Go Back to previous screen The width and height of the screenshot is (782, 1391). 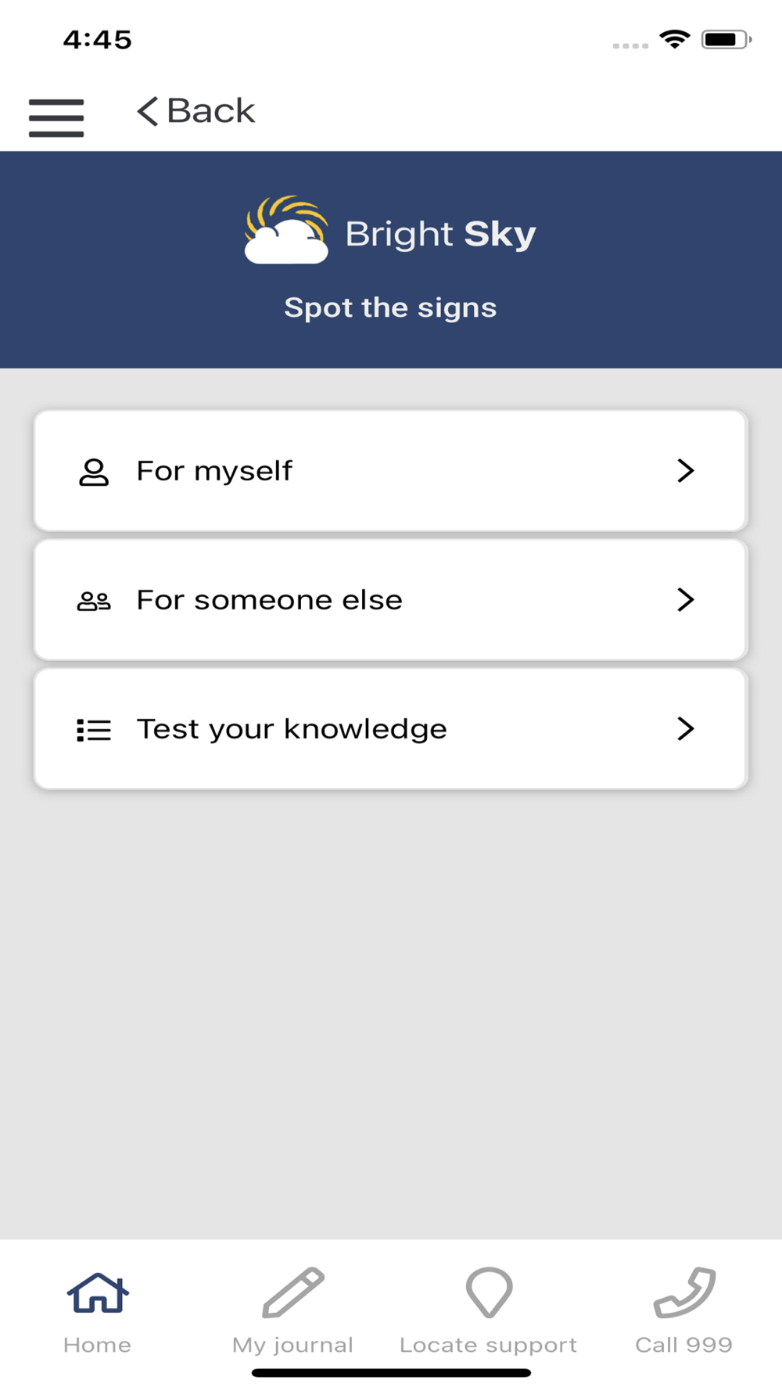pyautogui.click(x=196, y=111)
